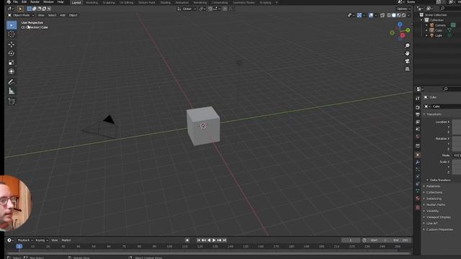461x259 pixels.
Task: Switch to Solid viewport shading
Action: coord(394,15)
